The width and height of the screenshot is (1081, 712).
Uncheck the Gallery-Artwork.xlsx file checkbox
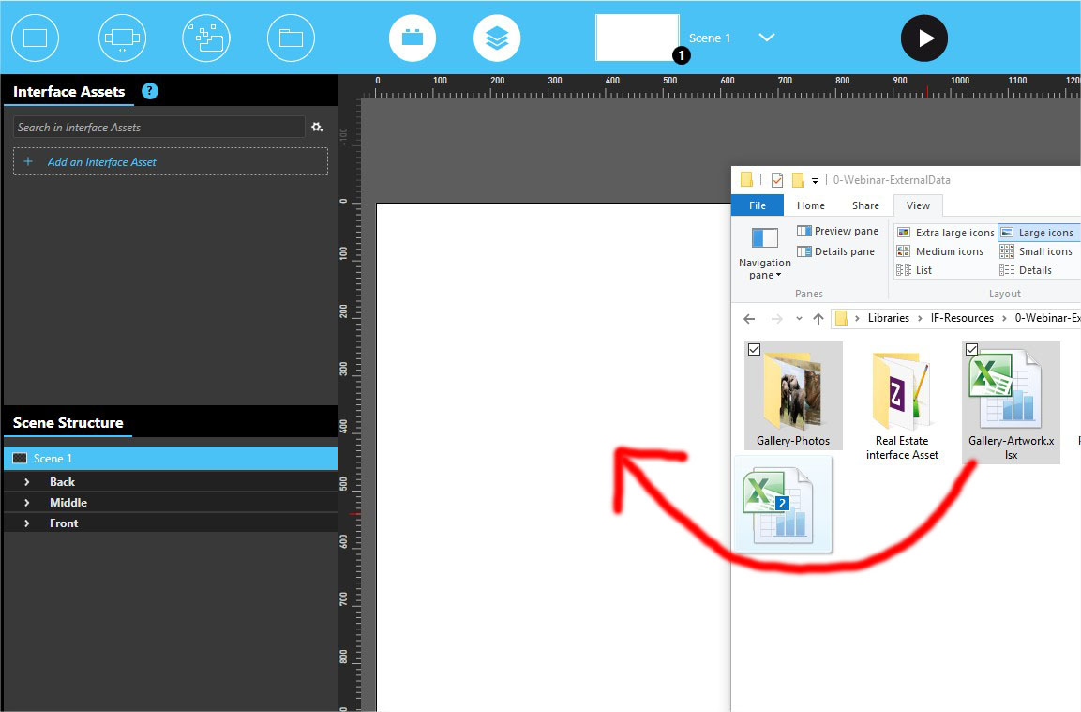pos(971,350)
